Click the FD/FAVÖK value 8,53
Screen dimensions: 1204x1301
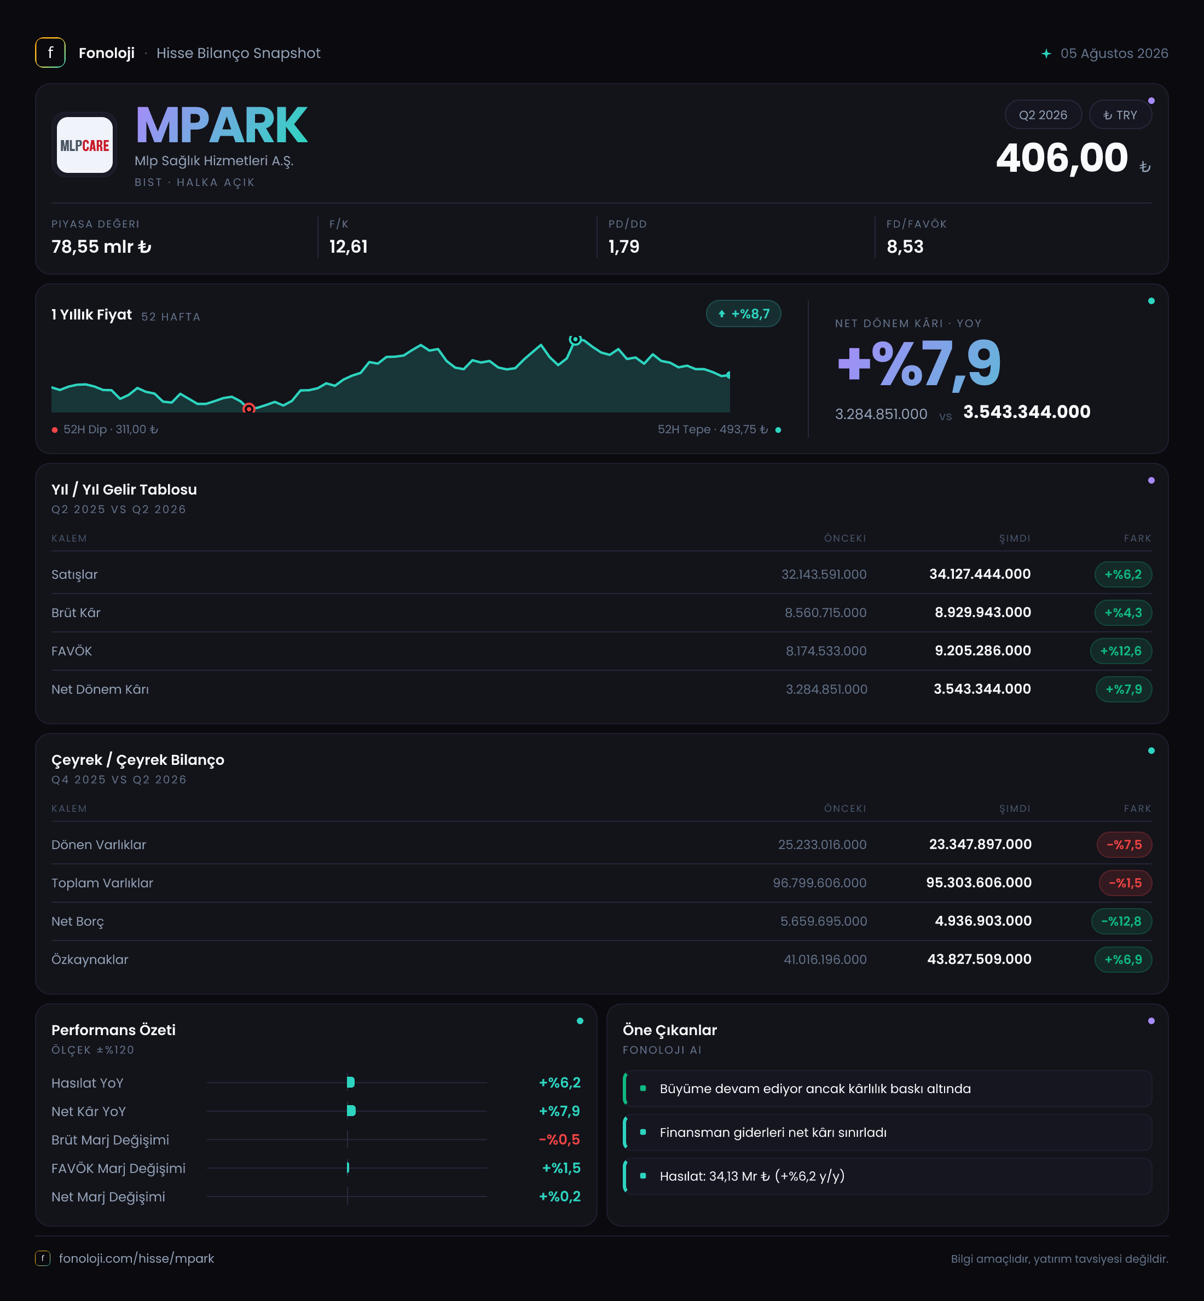905,247
